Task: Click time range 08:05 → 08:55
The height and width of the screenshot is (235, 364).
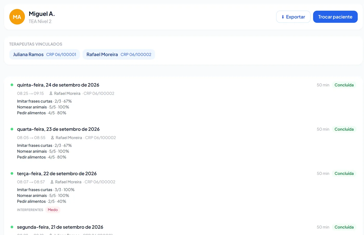Action: [31, 138]
